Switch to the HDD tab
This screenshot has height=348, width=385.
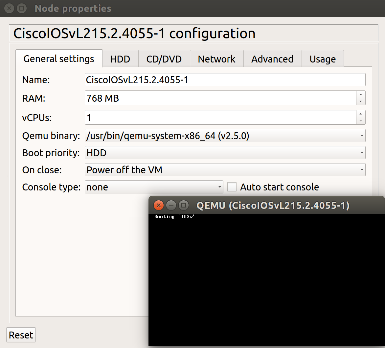[x=120, y=59]
